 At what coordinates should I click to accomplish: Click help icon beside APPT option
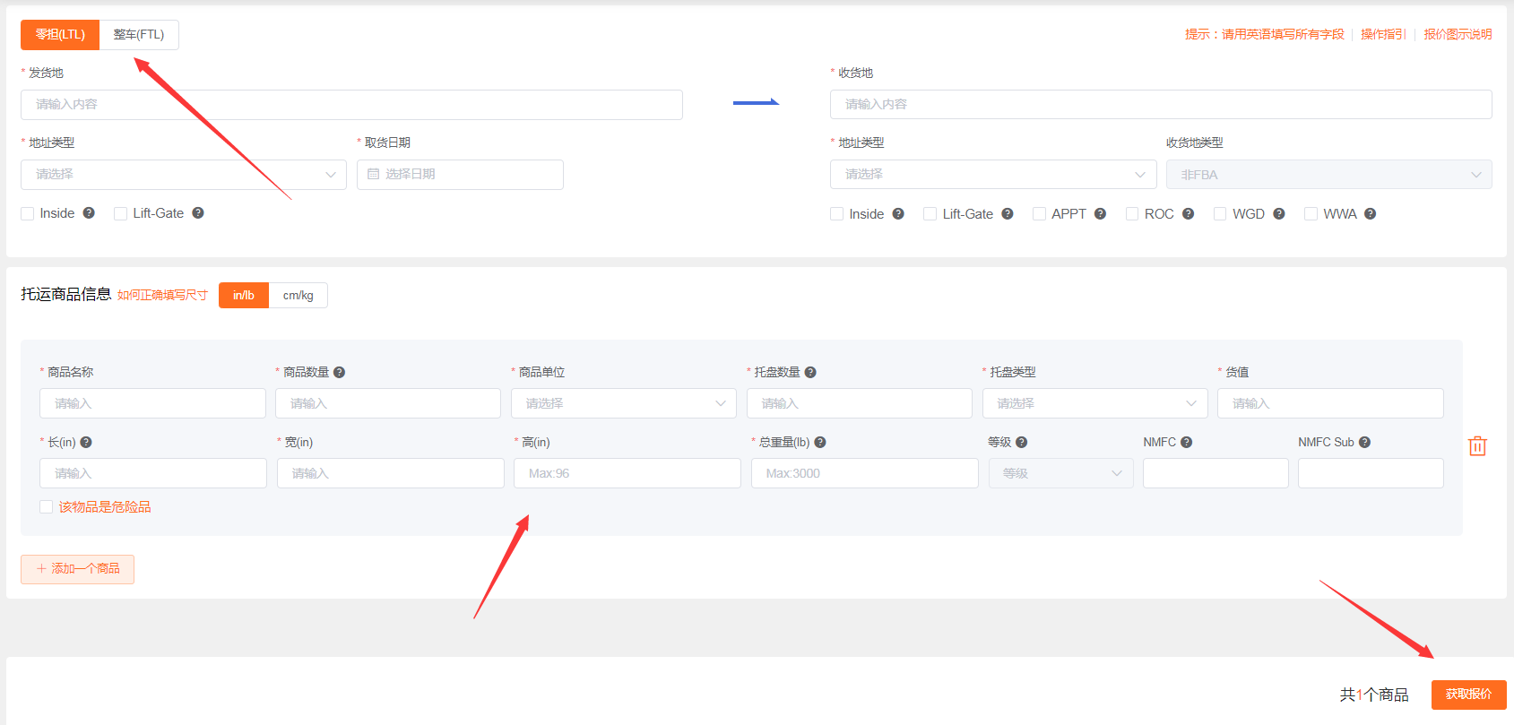pyautogui.click(x=1100, y=214)
